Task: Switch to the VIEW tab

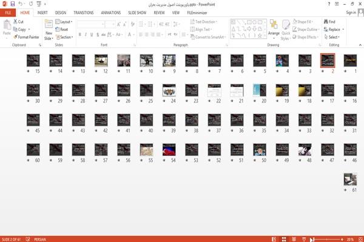Action: pos(176,13)
